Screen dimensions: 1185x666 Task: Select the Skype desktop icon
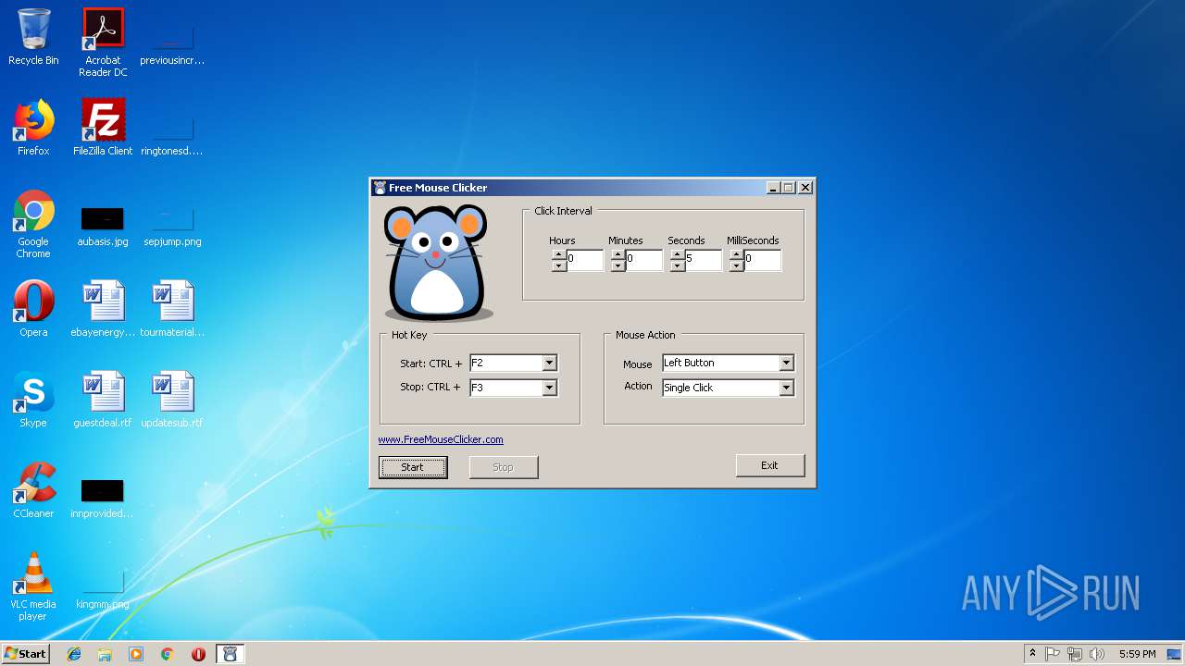pos(33,400)
